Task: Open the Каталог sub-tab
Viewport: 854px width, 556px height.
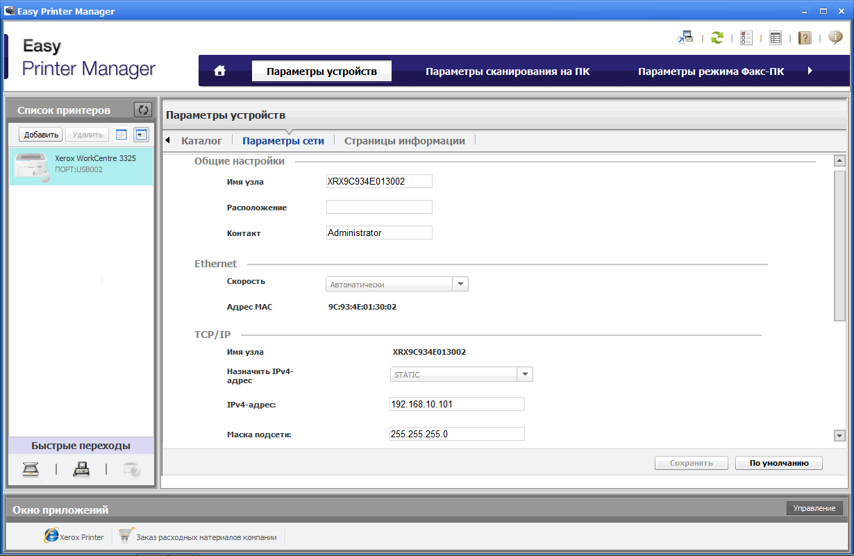Action: coord(201,140)
